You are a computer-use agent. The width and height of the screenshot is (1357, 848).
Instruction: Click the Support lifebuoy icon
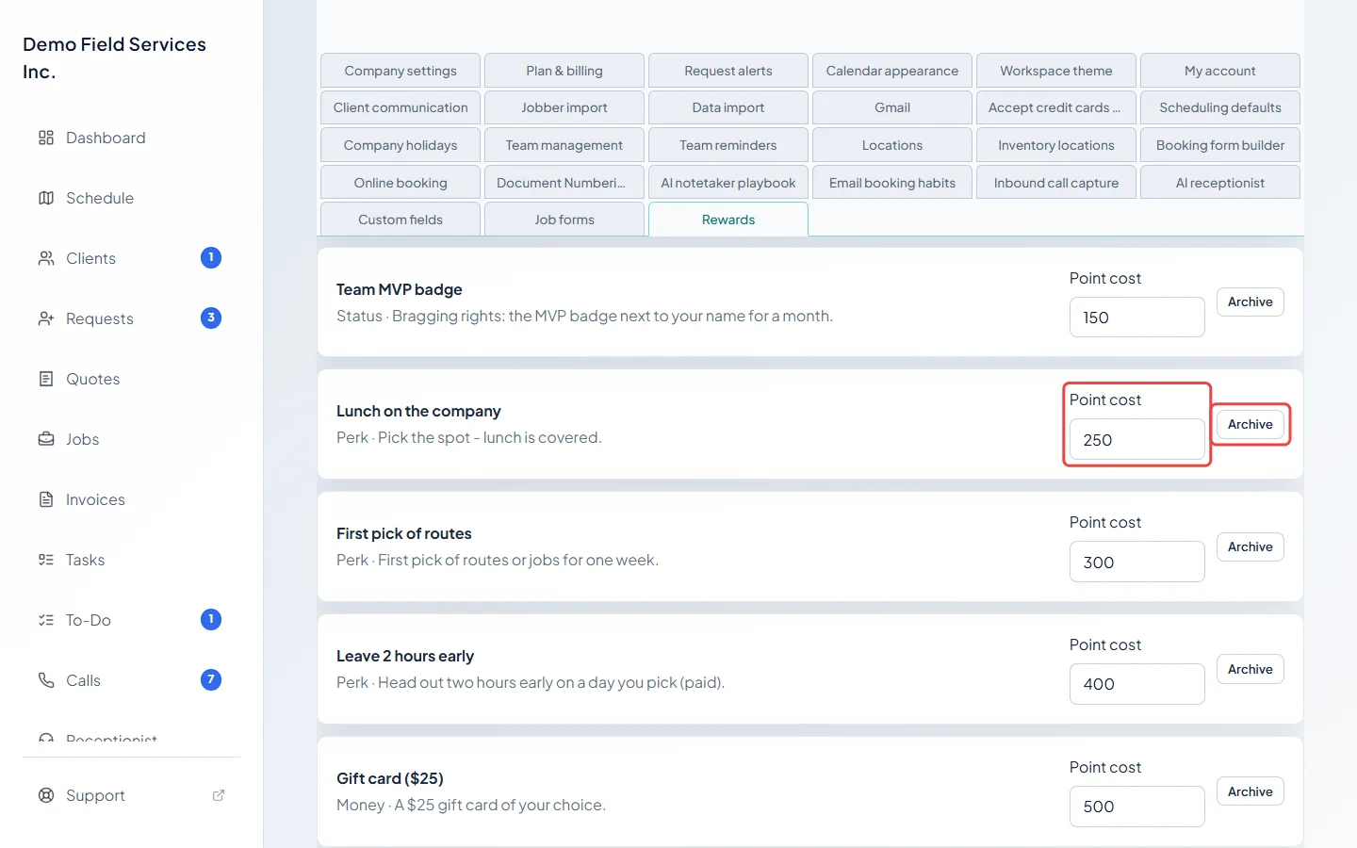tap(46, 795)
